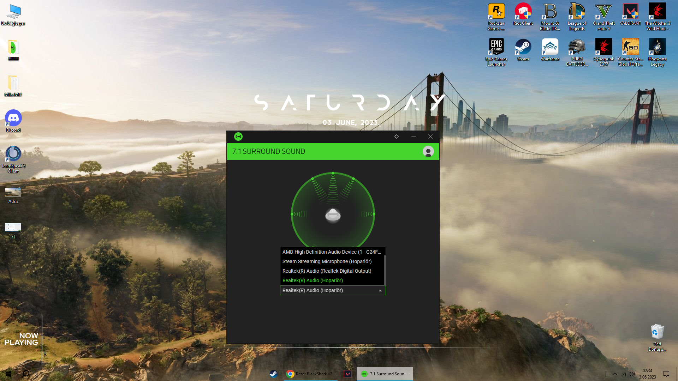Screen dimensions: 678x381
Task: Select the highlighted green Realtek(R) Audio (Hoparlör) entry
Action: [x=313, y=280]
